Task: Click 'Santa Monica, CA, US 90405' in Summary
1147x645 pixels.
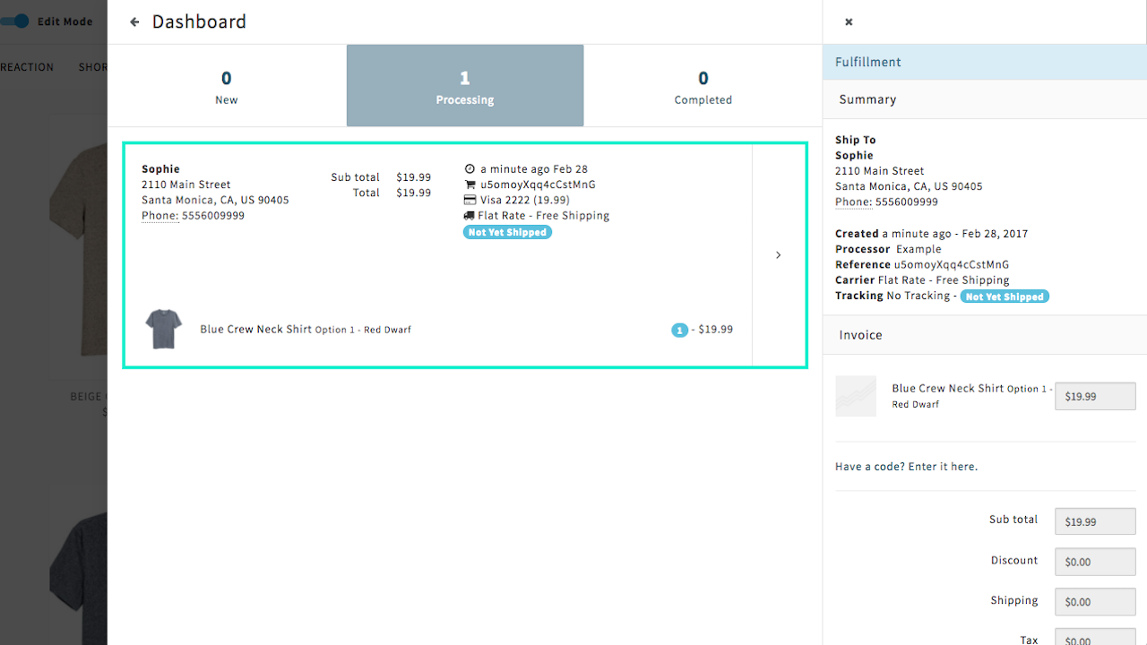Action: [x=909, y=186]
